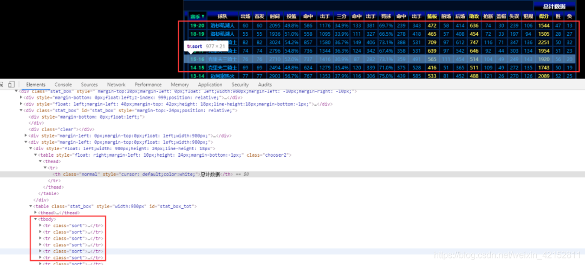Select the th class normal element line

point(292,174)
